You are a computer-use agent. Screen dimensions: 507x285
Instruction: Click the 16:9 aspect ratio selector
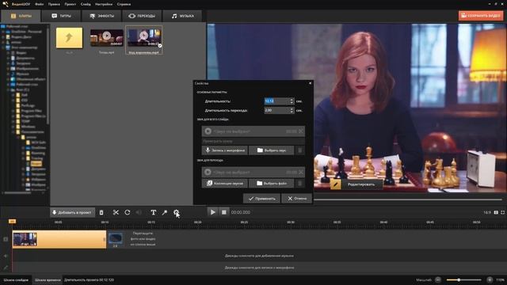coord(487,213)
